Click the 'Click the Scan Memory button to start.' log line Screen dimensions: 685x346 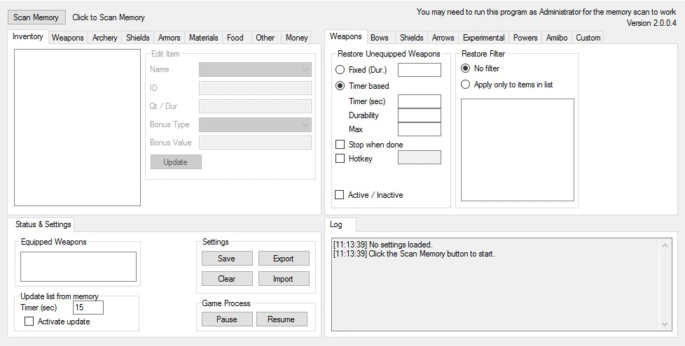tap(414, 254)
